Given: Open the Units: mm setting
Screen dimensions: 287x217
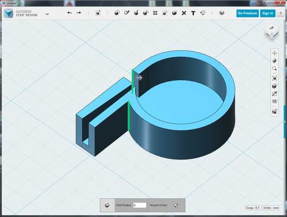Looking at the screenshot, I should [x=271, y=208].
